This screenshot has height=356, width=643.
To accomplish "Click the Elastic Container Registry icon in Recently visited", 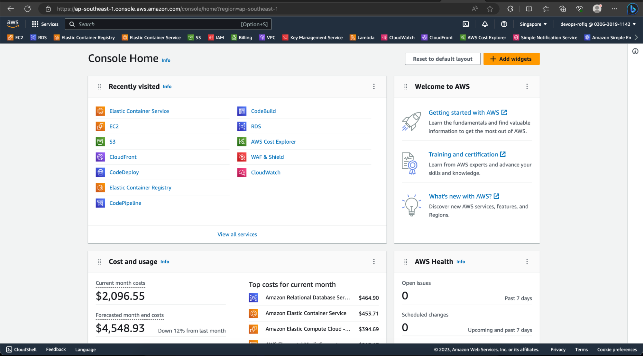I will (x=100, y=188).
